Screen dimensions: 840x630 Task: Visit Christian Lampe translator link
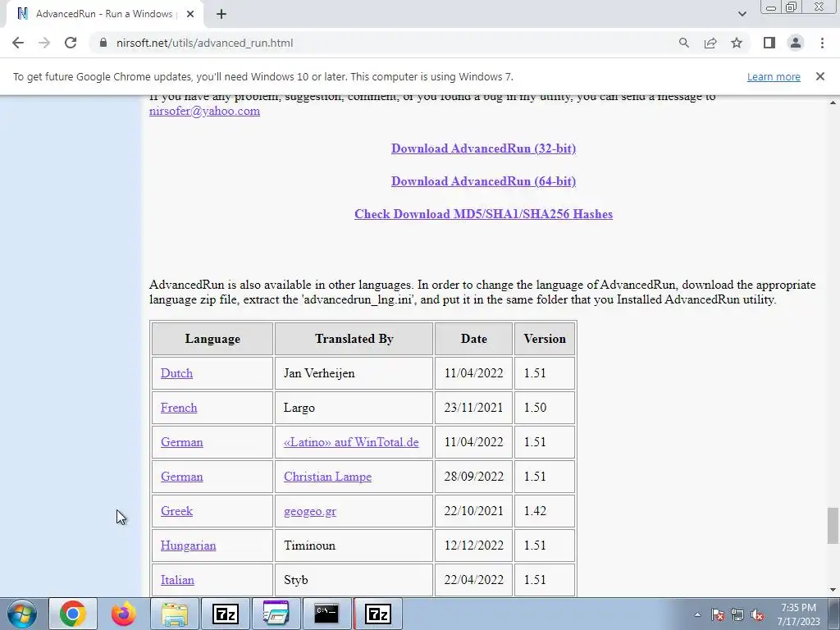(x=327, y=477)
